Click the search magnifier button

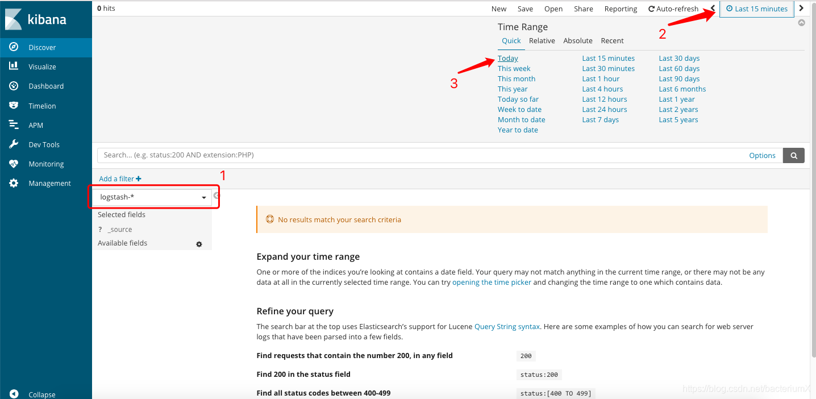[794, 155]
